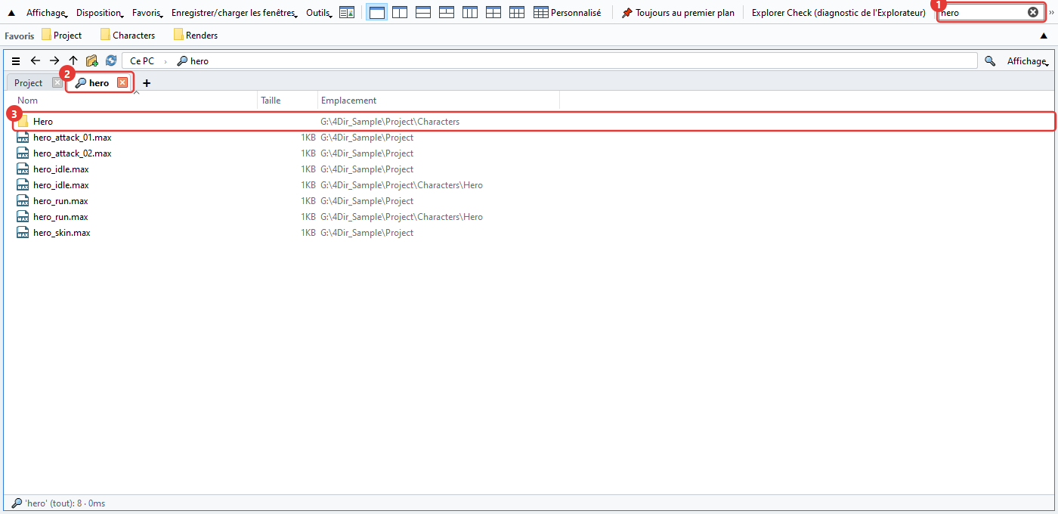
Task: Choose the one-top two-bottom panes layout
Action: pyautogui.click(x=447, y=13)
